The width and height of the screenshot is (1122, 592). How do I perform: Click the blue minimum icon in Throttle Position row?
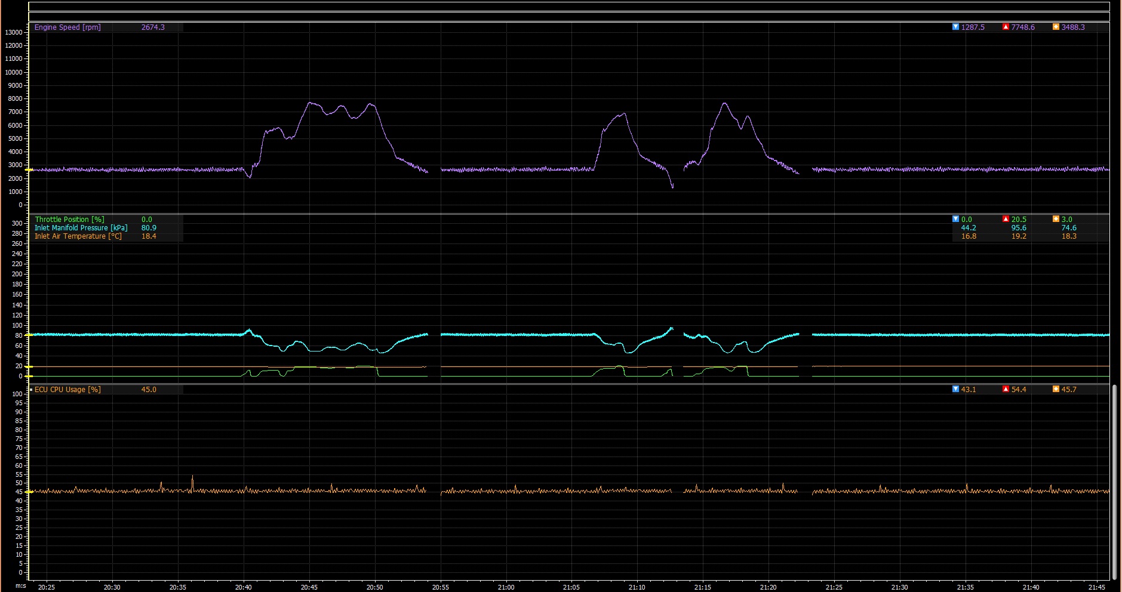pos(955,219)
